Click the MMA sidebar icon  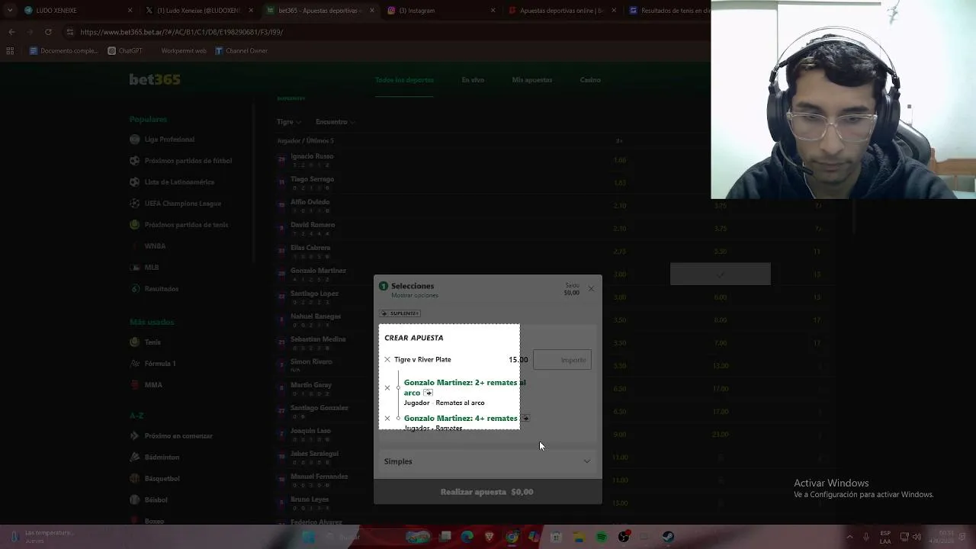(x=135, y=385)
